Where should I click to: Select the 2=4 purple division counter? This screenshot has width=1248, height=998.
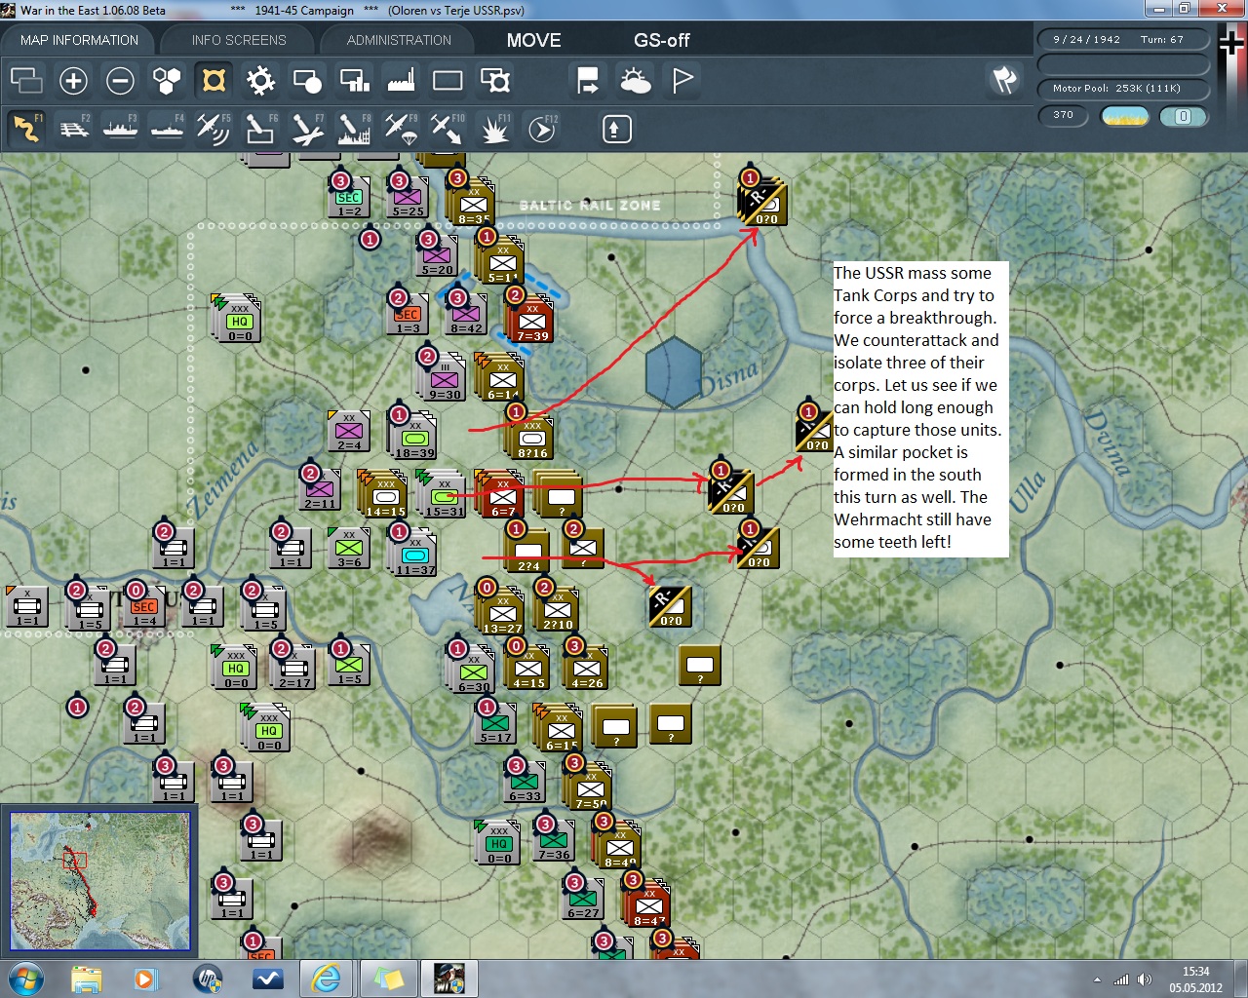(x=348, y=433)
